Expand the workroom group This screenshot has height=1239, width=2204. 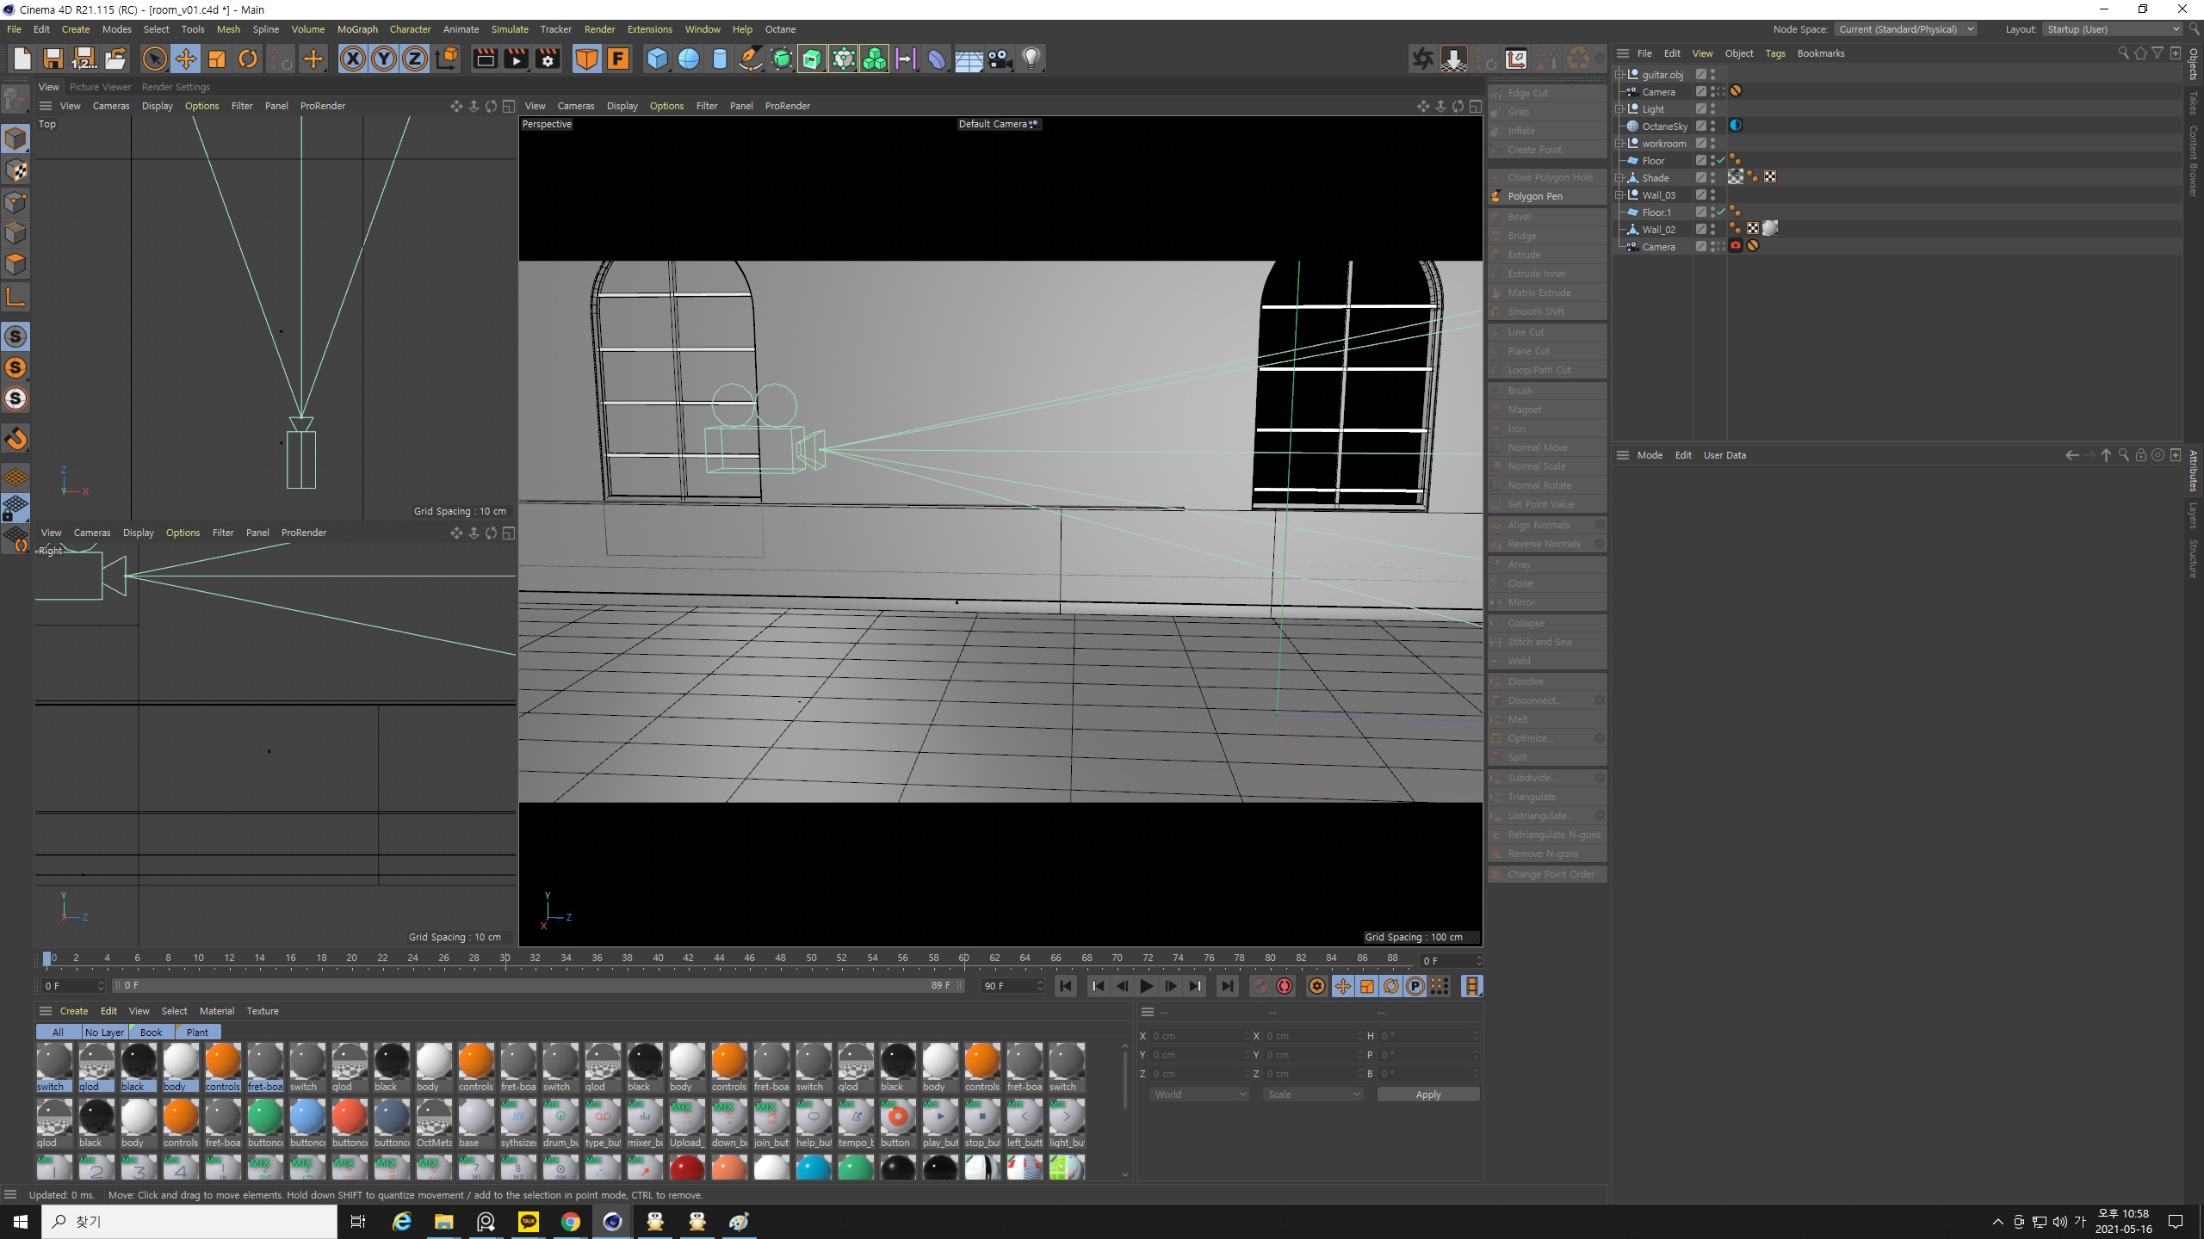click(x=1619, y=144)
